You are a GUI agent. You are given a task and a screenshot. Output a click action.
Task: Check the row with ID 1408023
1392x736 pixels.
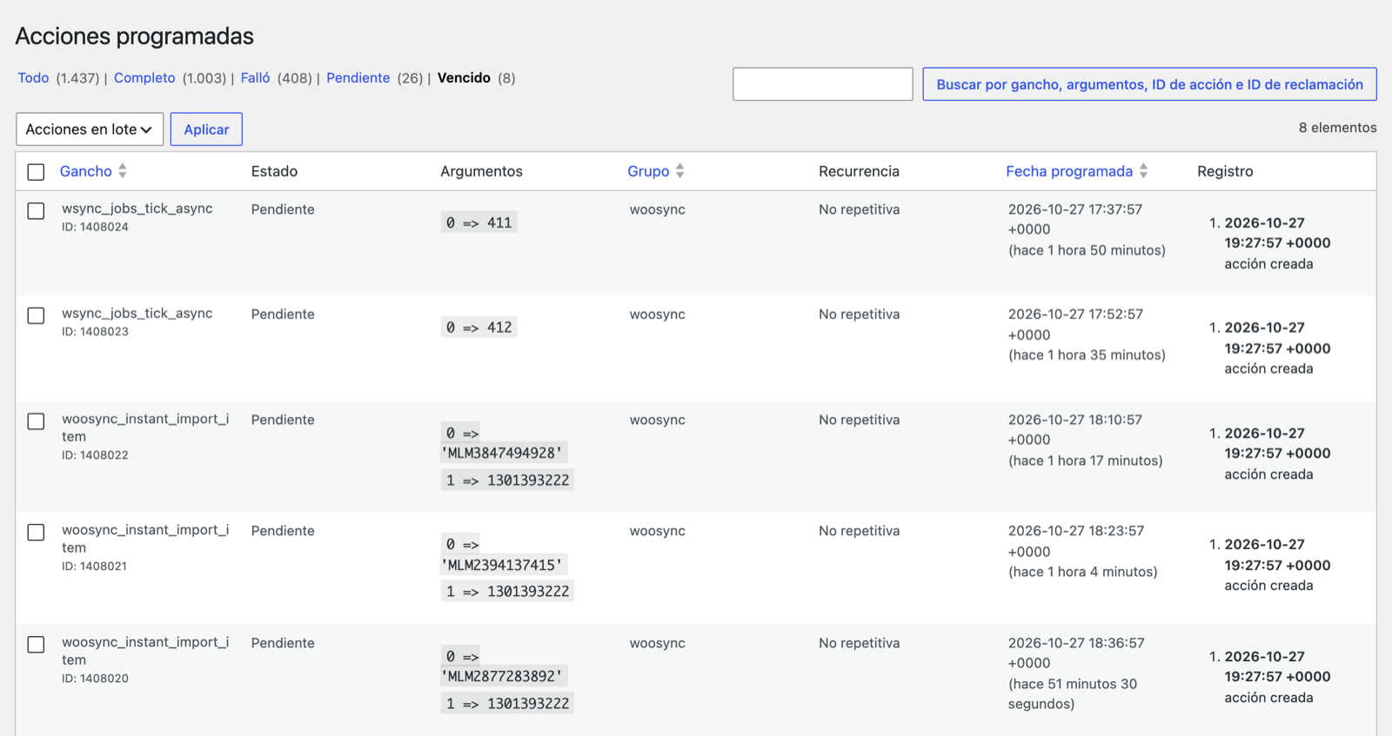pyautogui.click(x=36, y=315)
